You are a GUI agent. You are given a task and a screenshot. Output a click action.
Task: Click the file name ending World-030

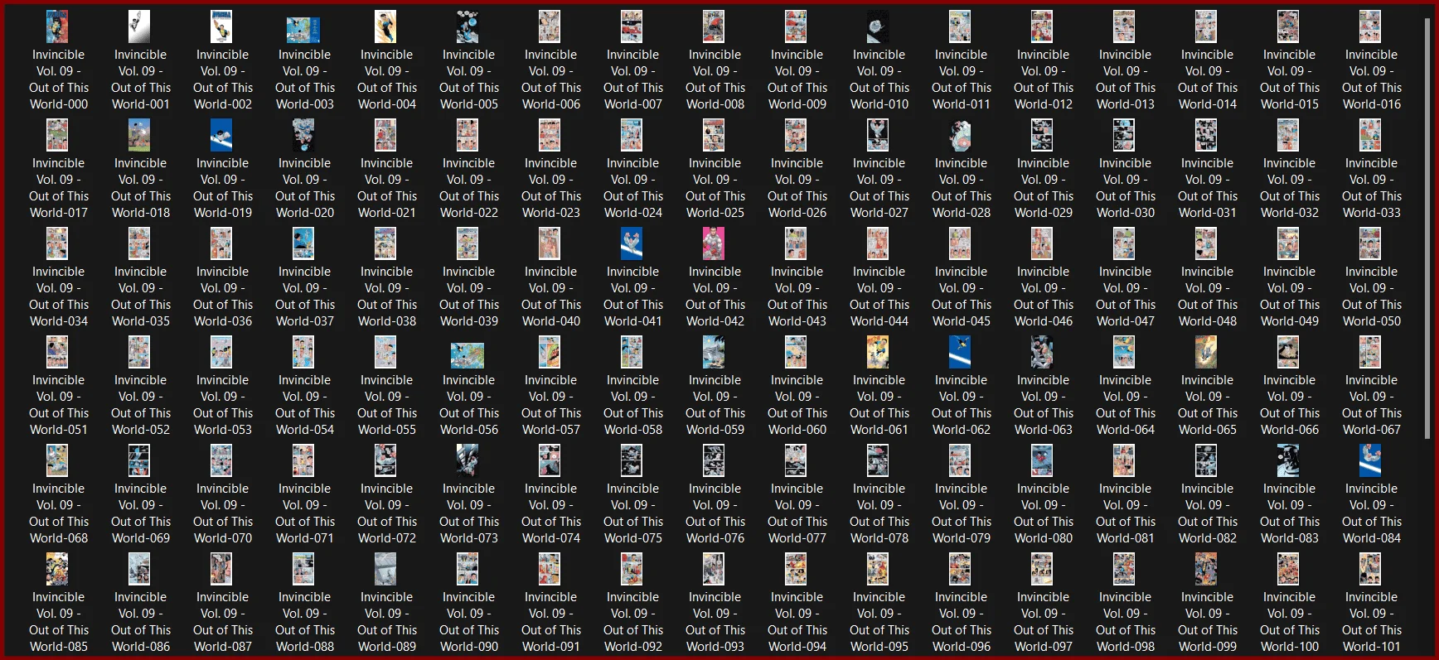[x=1126, y=188]
